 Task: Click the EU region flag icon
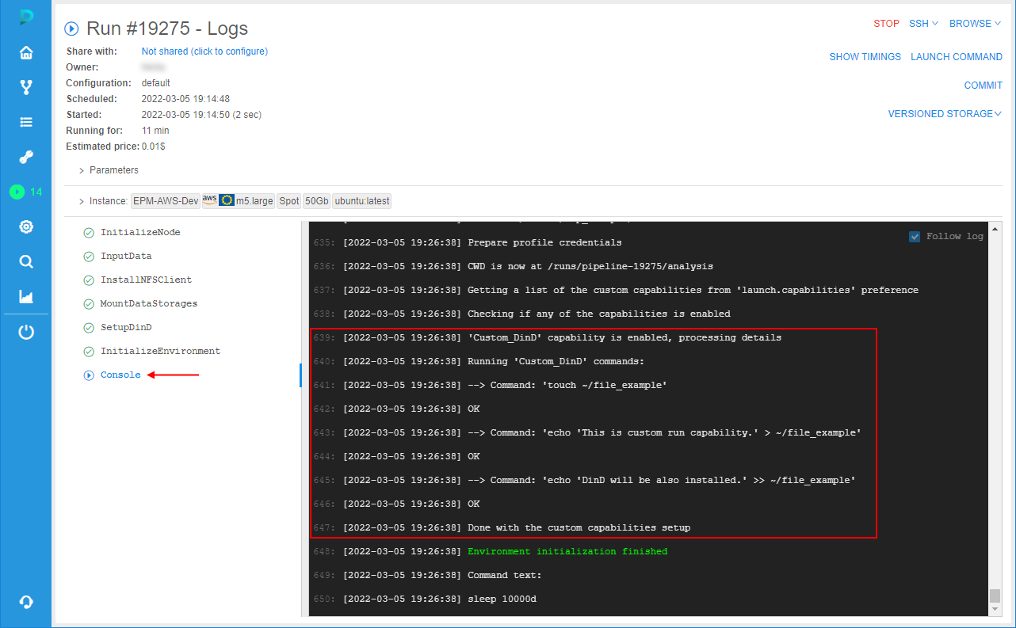[227, 200]
